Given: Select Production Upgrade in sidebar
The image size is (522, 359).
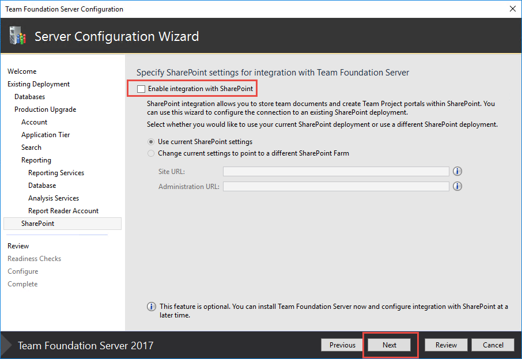Looking at the screenshot, I should [46, 109].
